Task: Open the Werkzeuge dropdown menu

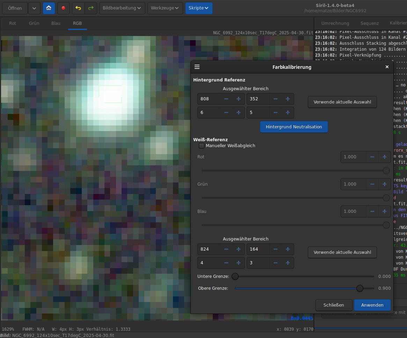Action: (165, 8)
